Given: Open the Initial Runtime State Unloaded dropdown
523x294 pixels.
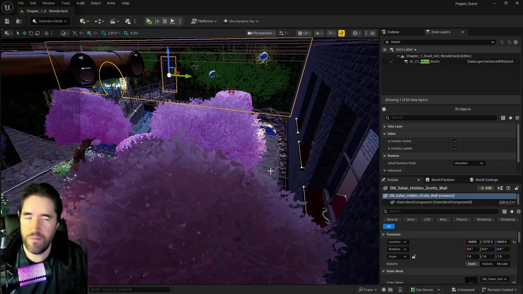Looking at the screenshot, I should tap(469, 163).
